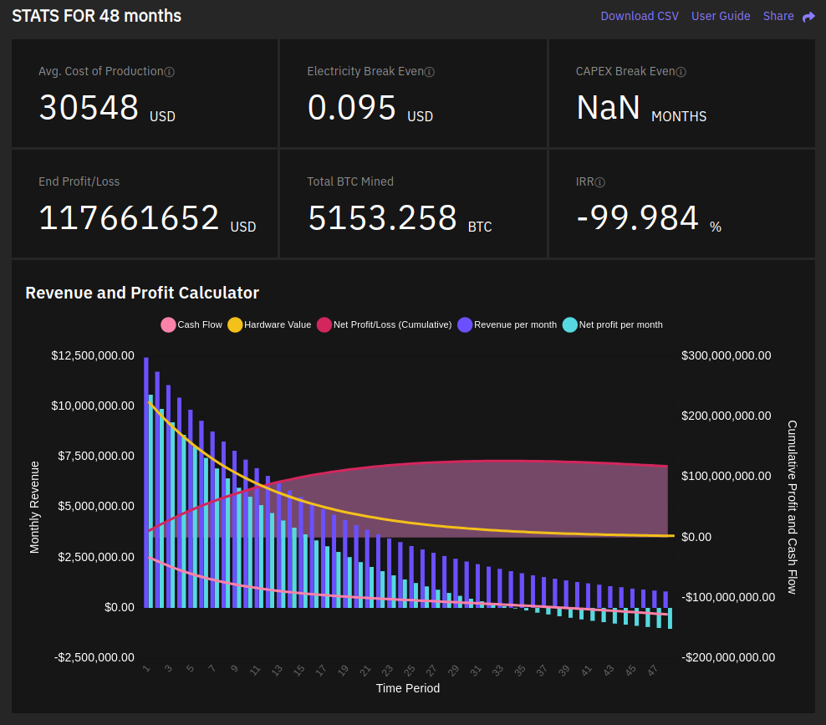Click info icon next to Electricity Break Even

point(430,72)
